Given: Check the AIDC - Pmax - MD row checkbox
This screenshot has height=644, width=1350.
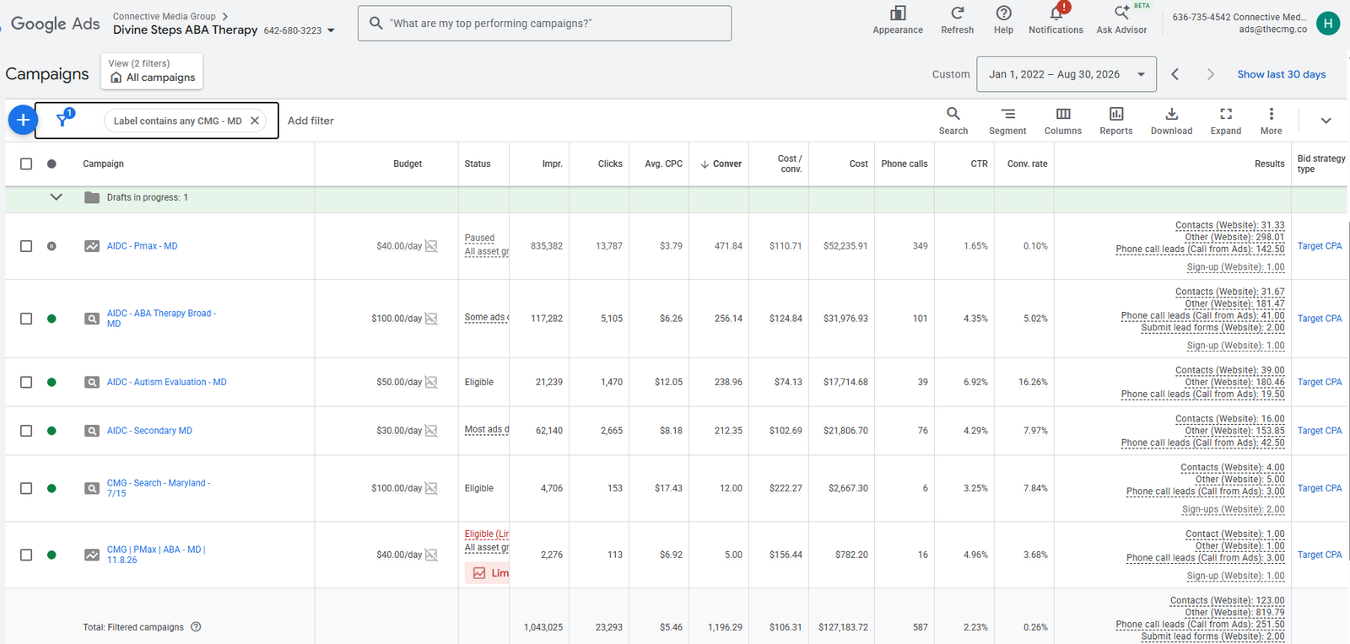Looking at the screenshot, I should click(26, 246).
